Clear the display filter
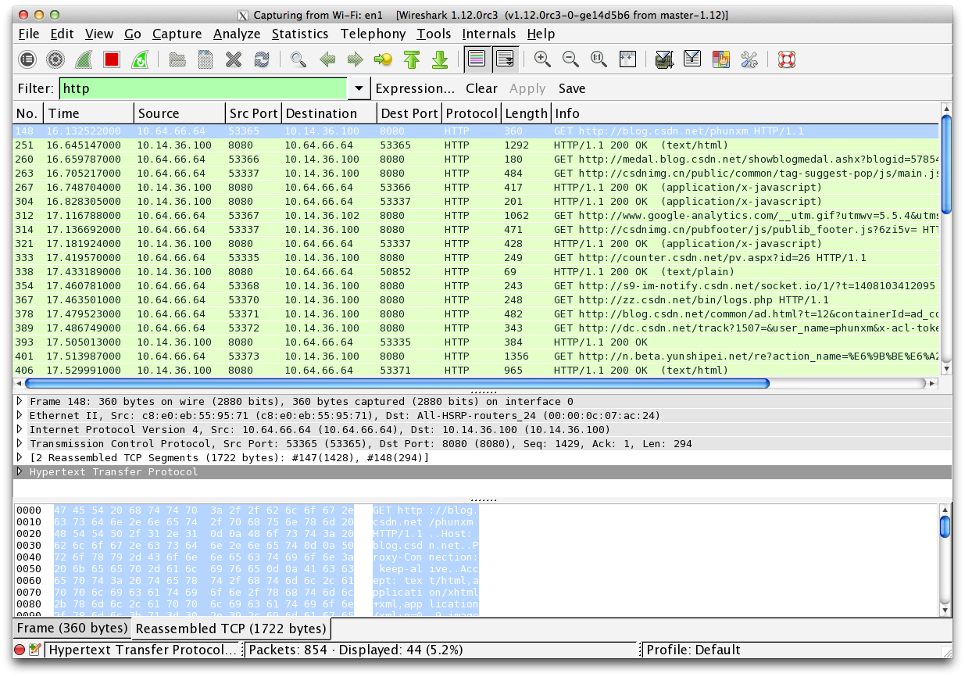 (x=481, y=88)
